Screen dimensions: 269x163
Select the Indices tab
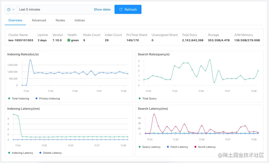80,20
